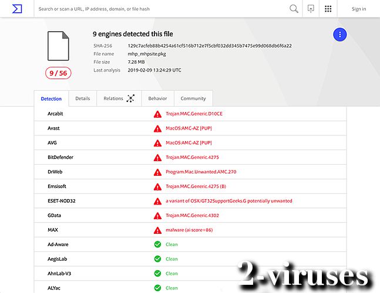Click the Sign in link
The width and height of the screenshot is (380, 293).
[359, 9]
